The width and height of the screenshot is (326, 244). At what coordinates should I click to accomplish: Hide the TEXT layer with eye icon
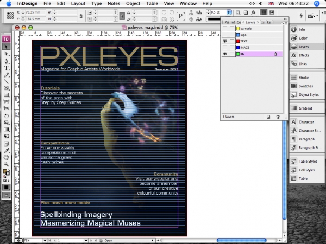[x=225, y=41]
